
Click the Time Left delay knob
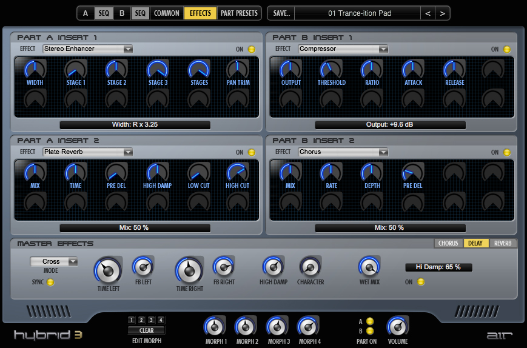107,270
